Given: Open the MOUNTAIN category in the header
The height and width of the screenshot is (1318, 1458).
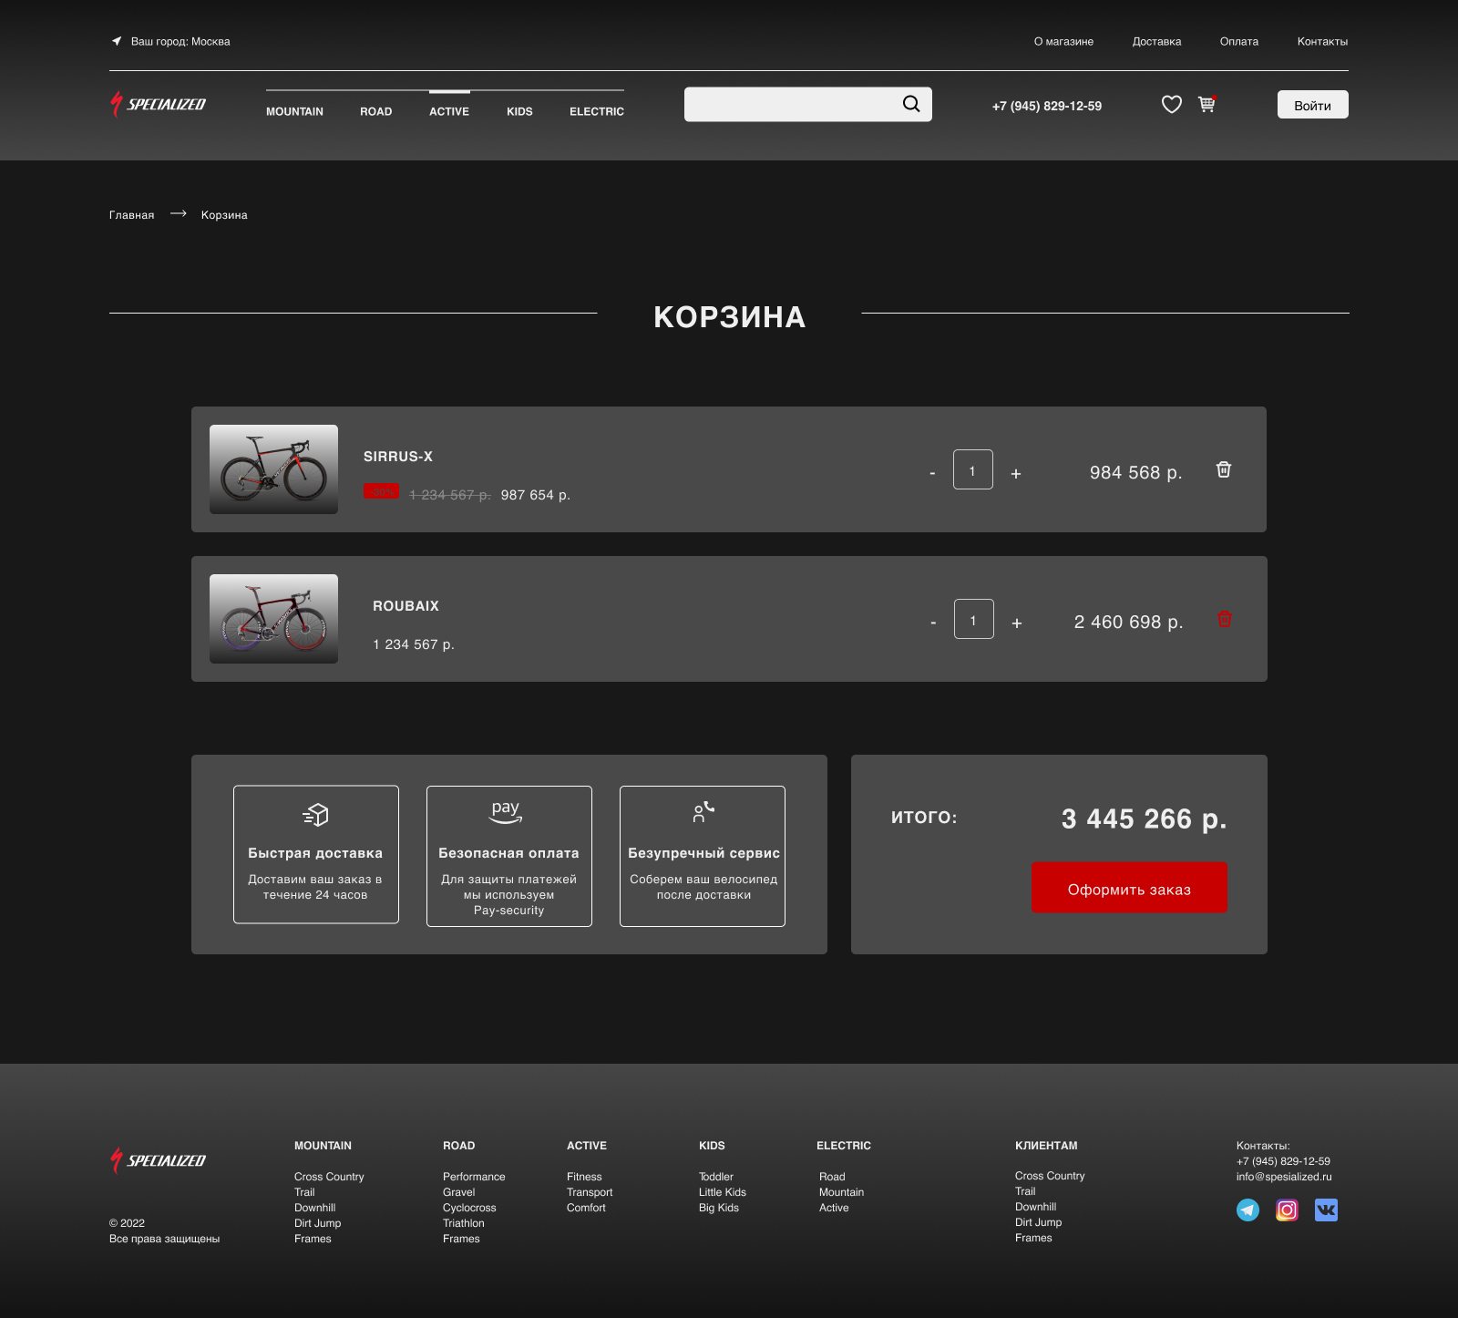Looking at the screenshot, I should pos(294,111).
